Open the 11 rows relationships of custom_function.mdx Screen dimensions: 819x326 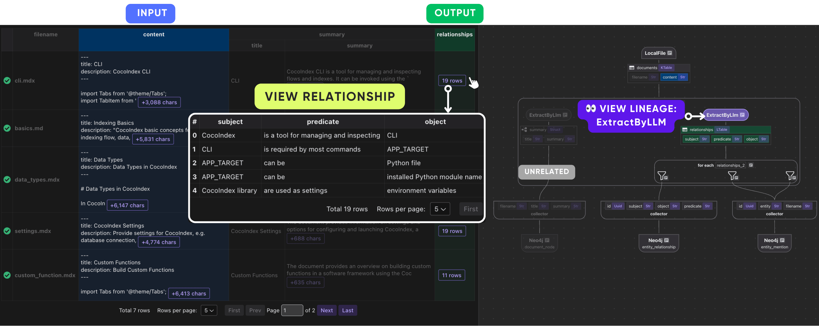point(452,275)
